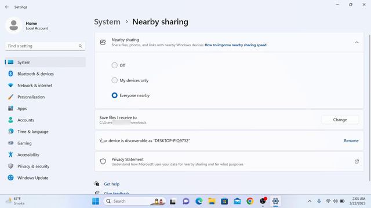Open Privacy Statement external link icon

tap(357, 162)
